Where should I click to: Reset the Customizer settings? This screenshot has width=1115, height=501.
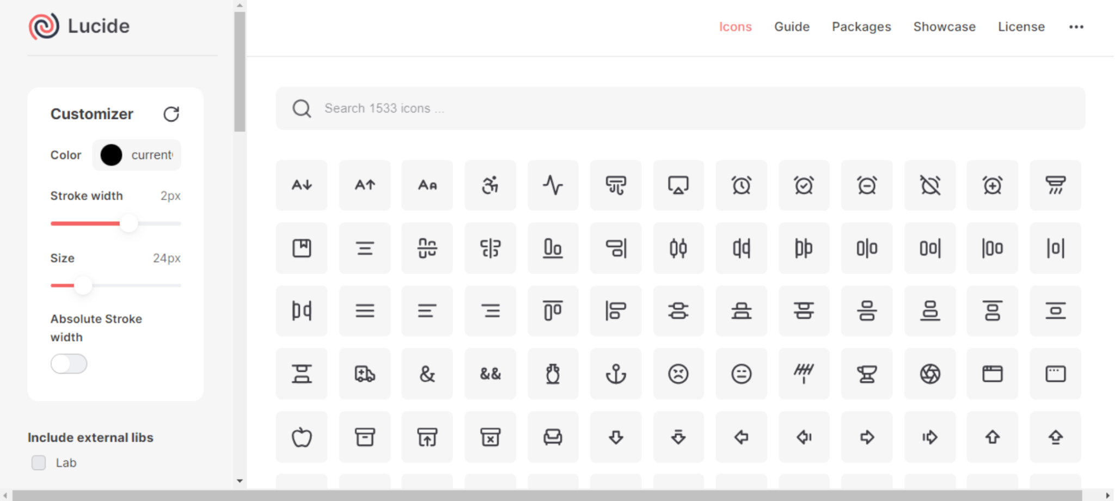pyautogui.click(x=171, y=114)
